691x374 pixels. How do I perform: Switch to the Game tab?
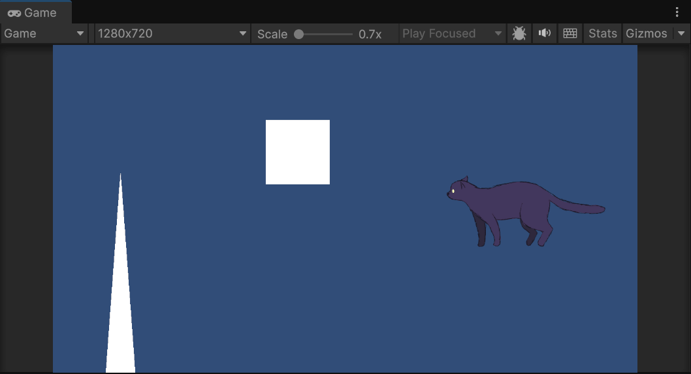[35, 12]
